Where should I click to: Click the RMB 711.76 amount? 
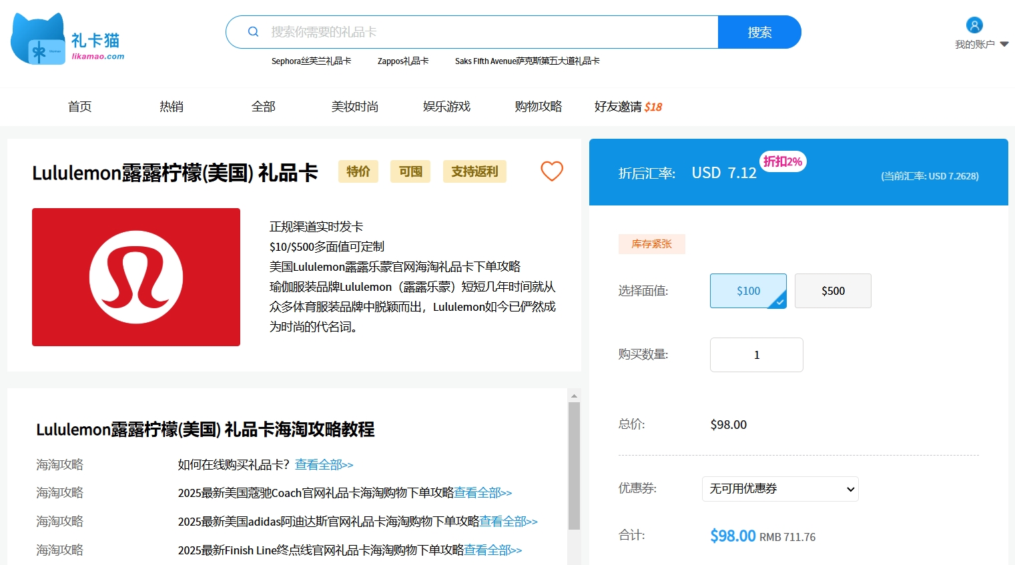pyautogui.click(x=787, y=537)
